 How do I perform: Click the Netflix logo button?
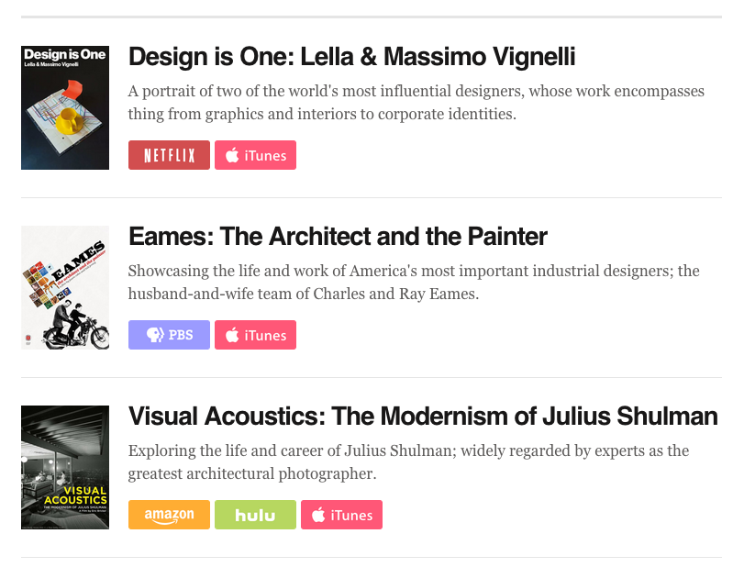pyautogui.click(x=169, y=155)
